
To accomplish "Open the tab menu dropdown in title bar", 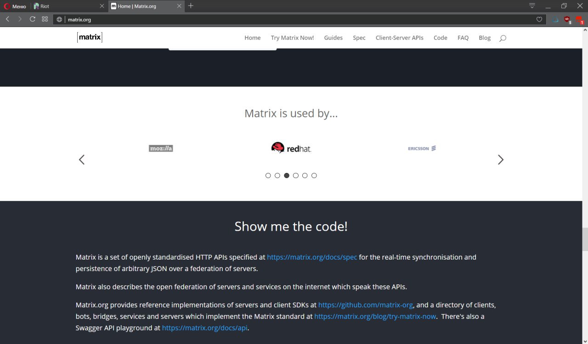I will coord(532,6).
